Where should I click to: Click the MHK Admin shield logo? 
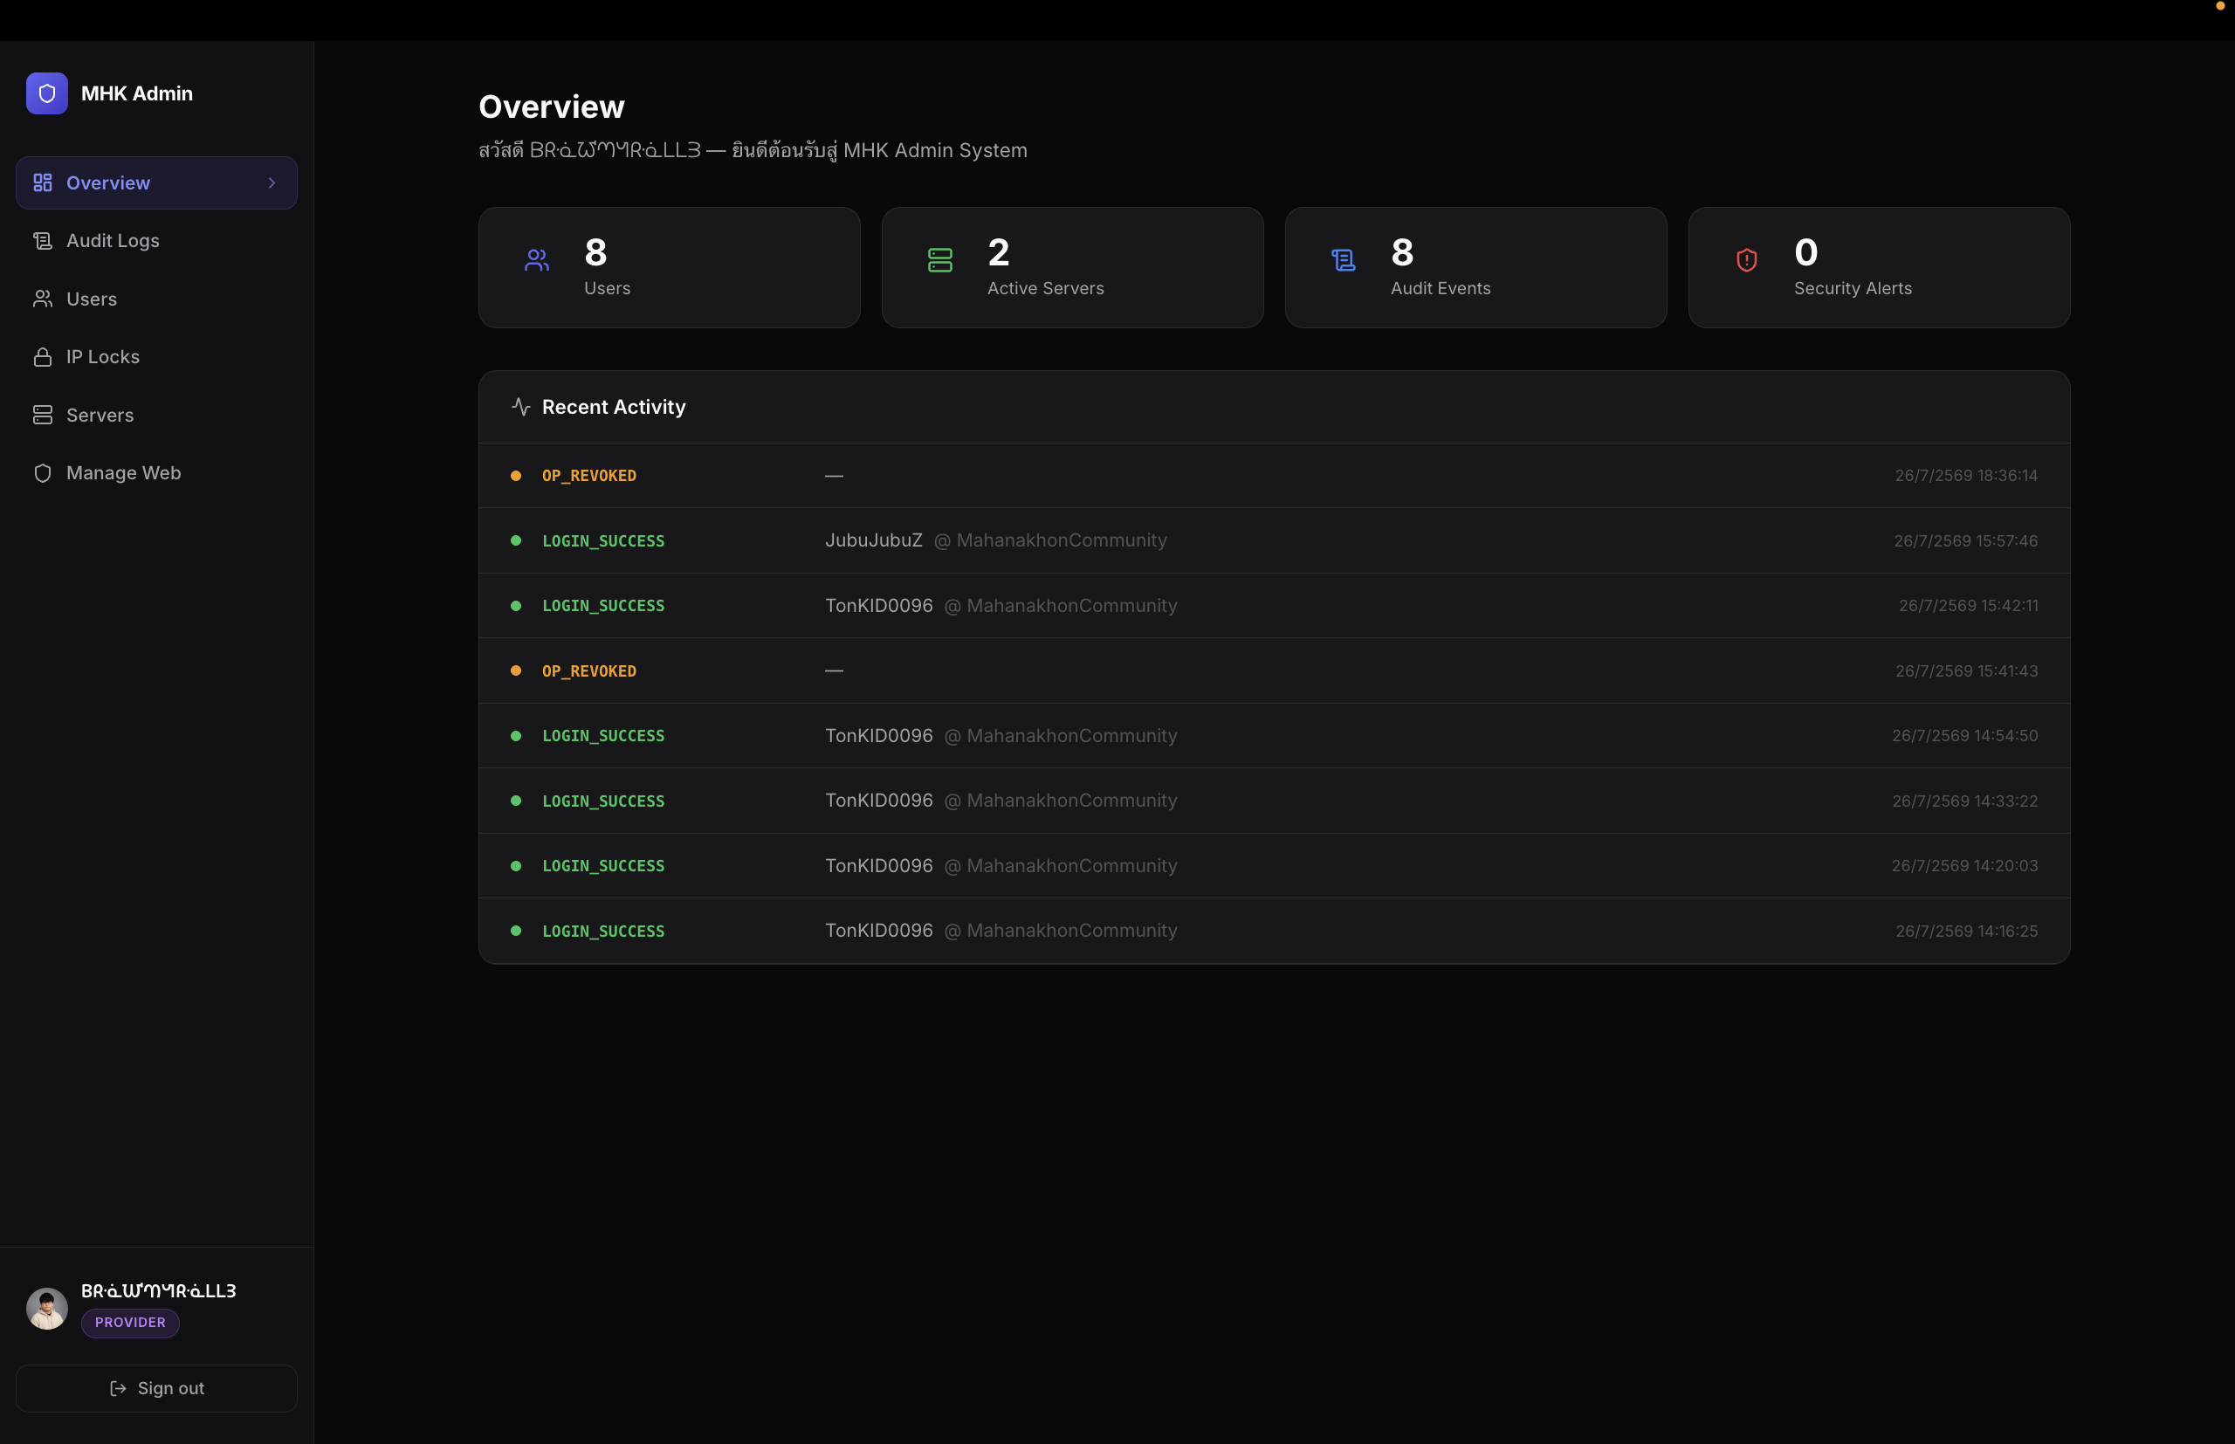click(47, 93)
